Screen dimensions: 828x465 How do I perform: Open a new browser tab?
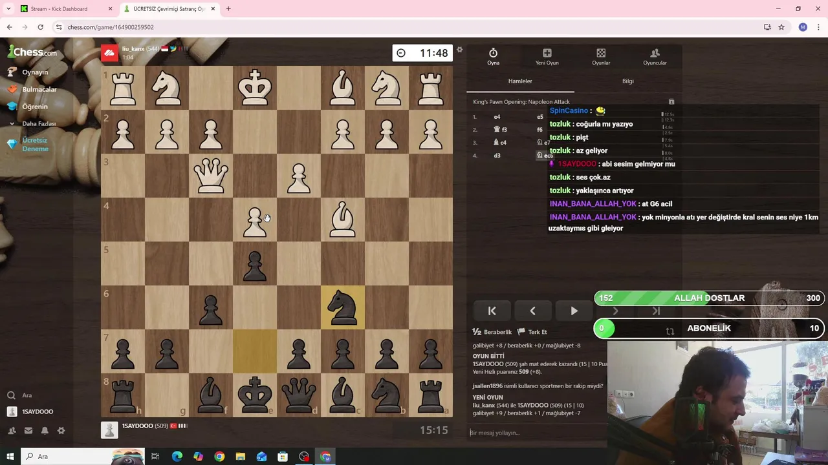tap(228, 9)
